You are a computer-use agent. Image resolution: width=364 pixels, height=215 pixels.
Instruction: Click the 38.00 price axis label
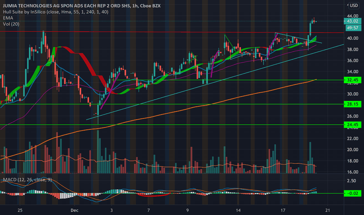point(352,49)
